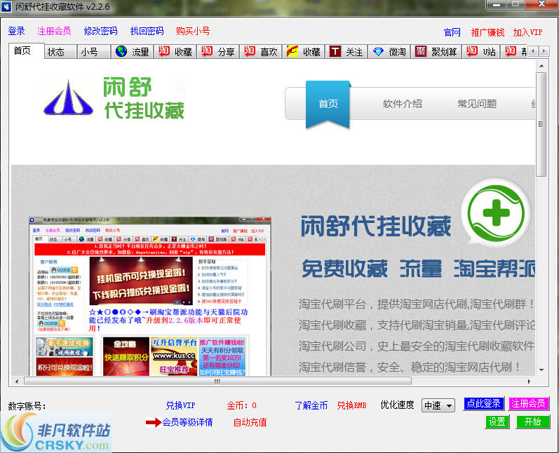Click the Taobao icon on first 收藏 tab
The width and height of the screenshot is (559, 453).
[x=164, y=51]
